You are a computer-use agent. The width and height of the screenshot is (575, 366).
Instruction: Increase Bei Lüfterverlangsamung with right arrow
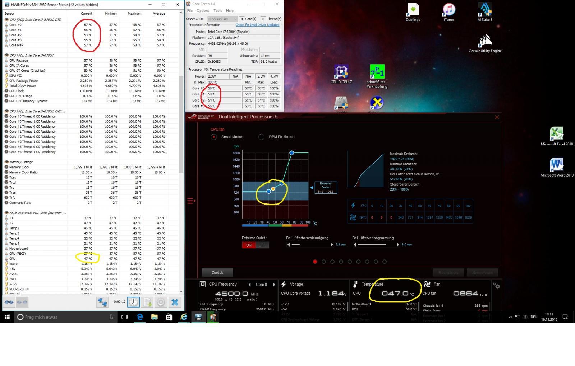tap(398, 245)
